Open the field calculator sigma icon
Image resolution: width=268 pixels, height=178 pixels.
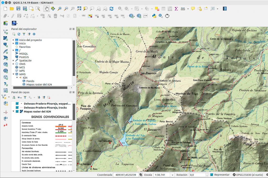click(176, 8)
